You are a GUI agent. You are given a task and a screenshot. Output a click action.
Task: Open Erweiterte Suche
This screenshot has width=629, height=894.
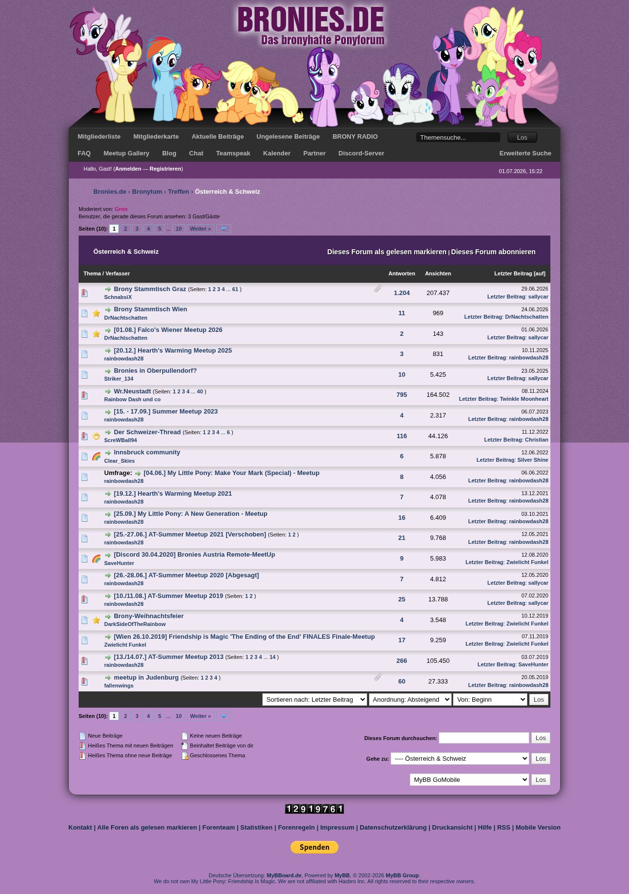click(x=525, y=153)
